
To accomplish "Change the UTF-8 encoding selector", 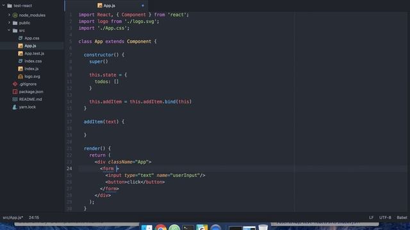I will click(x=385, y=217).
